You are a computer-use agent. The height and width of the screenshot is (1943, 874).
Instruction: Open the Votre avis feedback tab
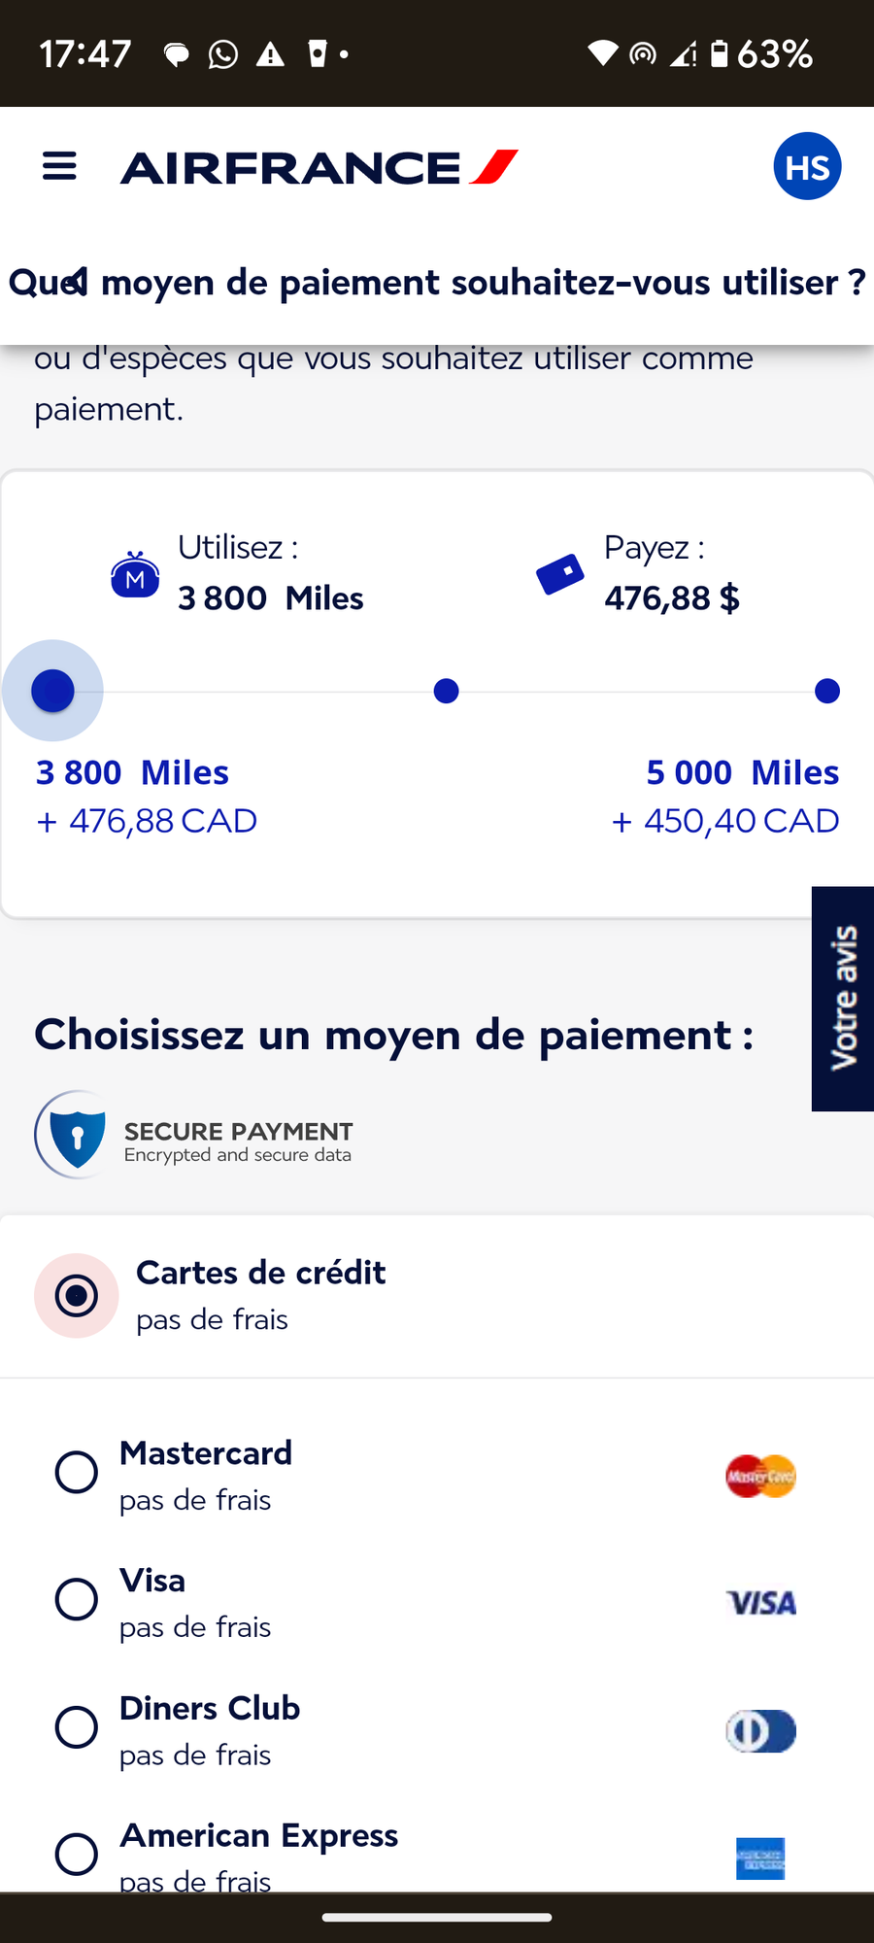coord(843,998)
